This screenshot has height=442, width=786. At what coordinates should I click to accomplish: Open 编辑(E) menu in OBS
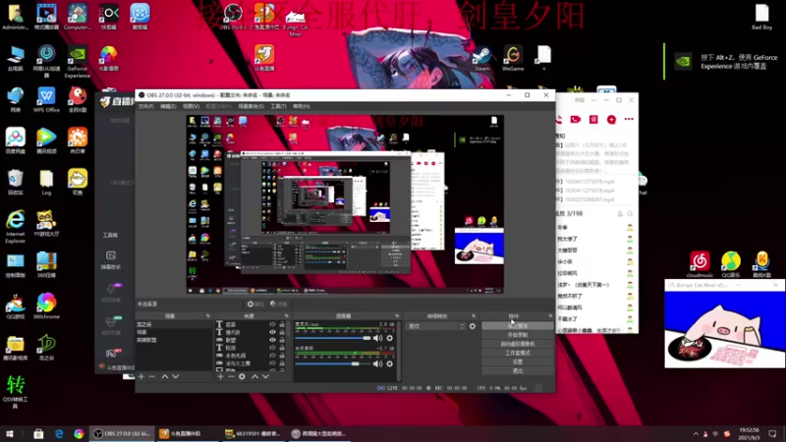168,106
